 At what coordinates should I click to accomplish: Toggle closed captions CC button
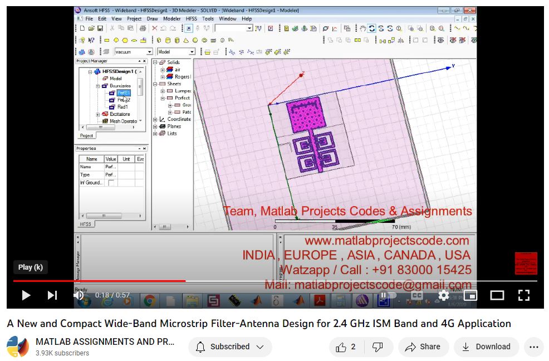[x=416, y=295]
